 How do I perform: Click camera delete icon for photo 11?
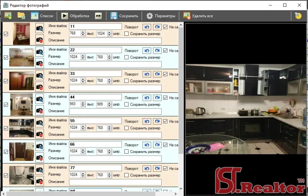coord(40,40)
